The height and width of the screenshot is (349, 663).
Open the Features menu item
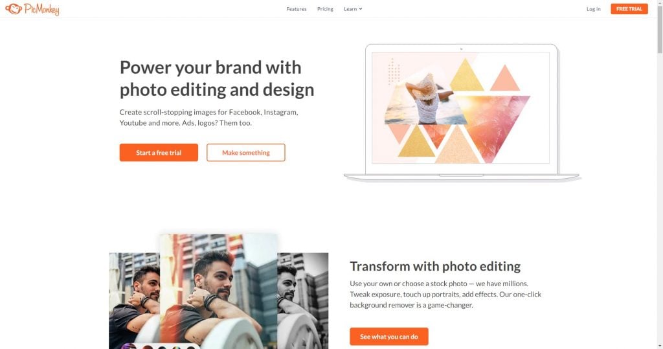297,9
